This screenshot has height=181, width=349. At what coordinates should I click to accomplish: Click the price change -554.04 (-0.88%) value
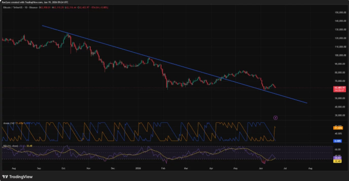(x=99, y=7)
